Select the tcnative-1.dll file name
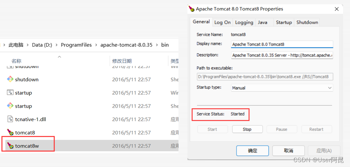Viewport: 350px width, 167px height. click(31, 119)
